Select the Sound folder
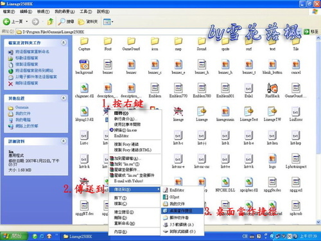This screenshot has height=241, width=321. (202, 44)
